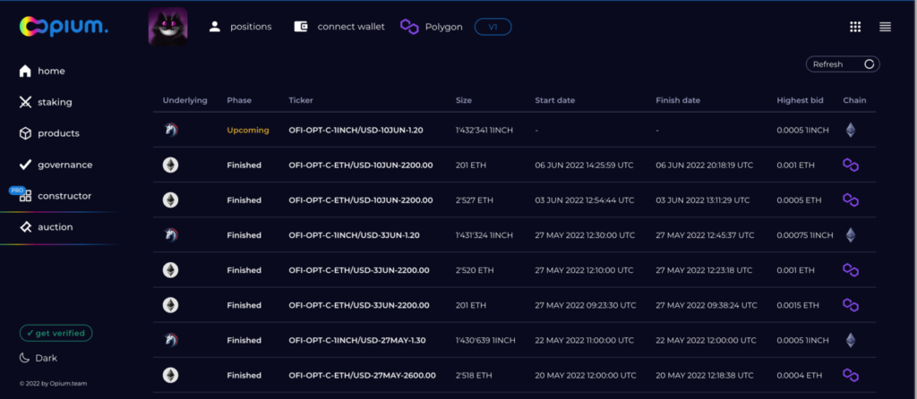Image resolution: width=917 pixels, height=399 pixels.
Task: Open the hamburger list menu icon
Action: point(885,27)
